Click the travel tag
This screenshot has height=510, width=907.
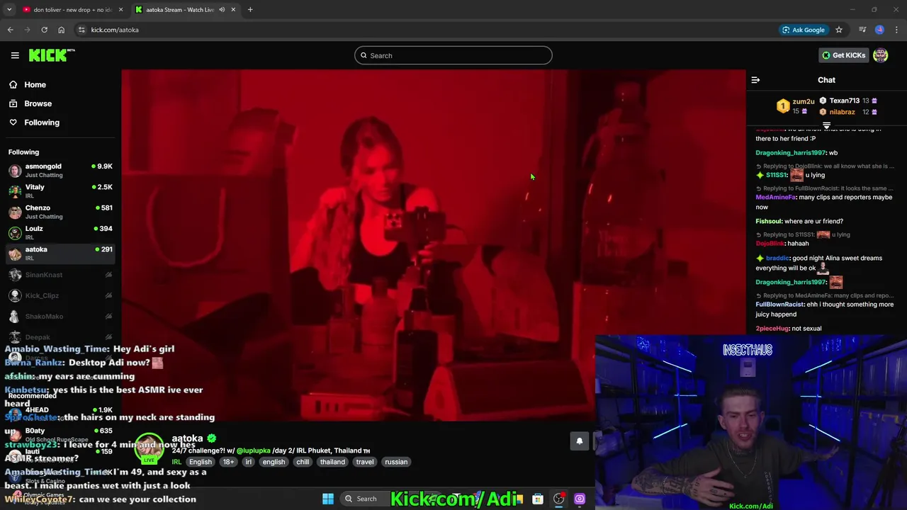(365, 462)
